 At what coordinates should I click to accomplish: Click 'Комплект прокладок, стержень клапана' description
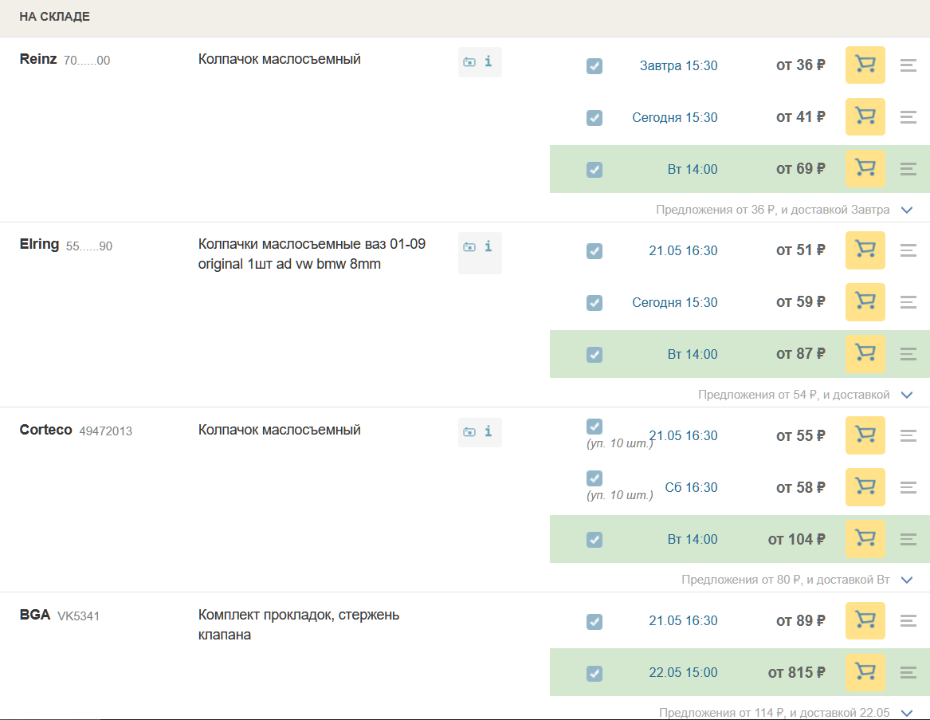tap(298, 624)
